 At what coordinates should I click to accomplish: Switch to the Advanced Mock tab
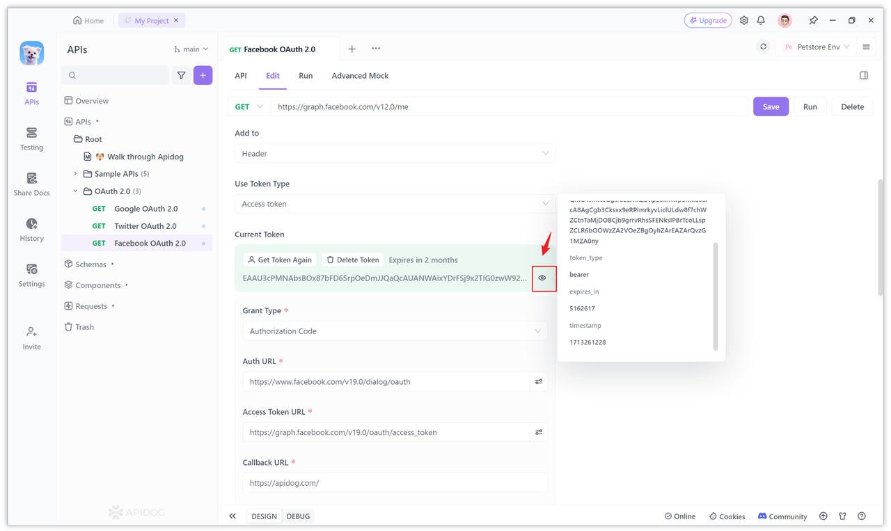pyautogui.click(x=360, y=75)
